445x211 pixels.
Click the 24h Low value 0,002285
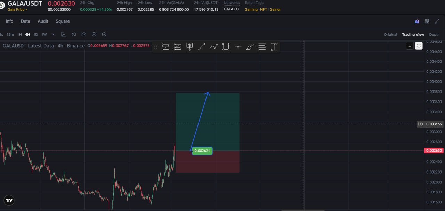(146, 9)
